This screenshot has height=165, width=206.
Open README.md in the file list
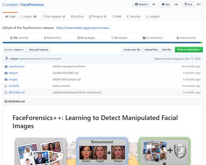[16, 92]
